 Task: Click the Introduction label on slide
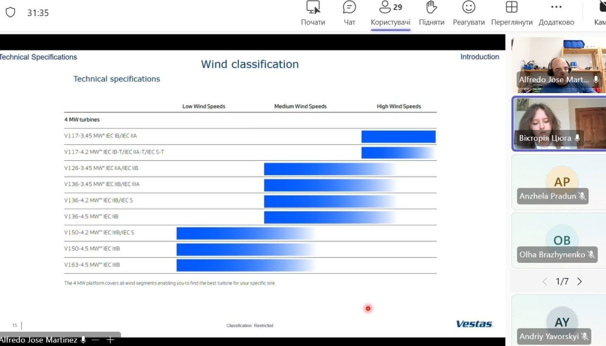point(480,57)
